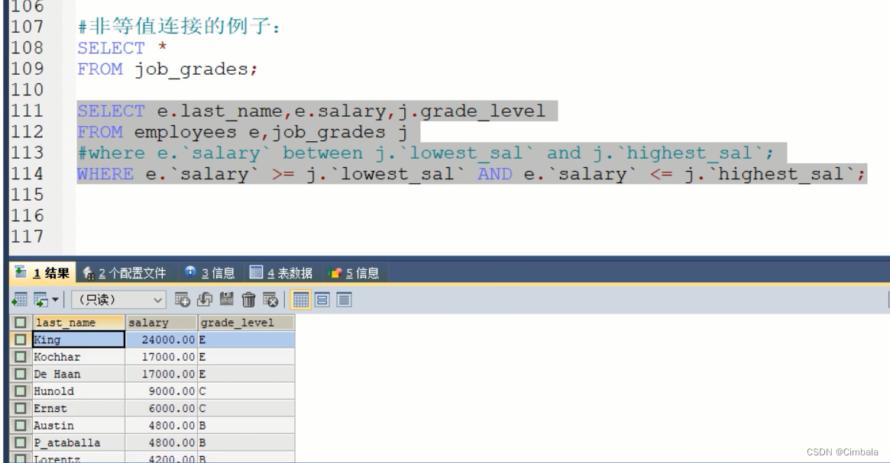Click the WHERE keyword on line 114

(105, 174)
